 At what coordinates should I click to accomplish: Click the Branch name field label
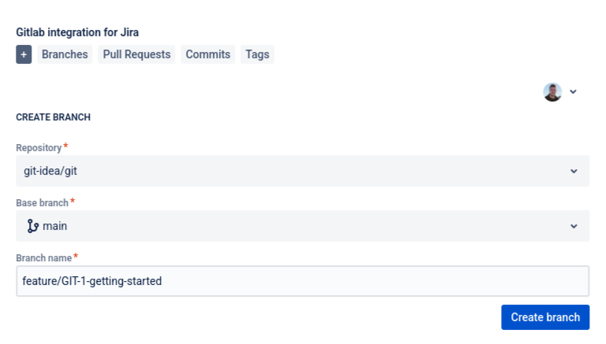[43, 258]
